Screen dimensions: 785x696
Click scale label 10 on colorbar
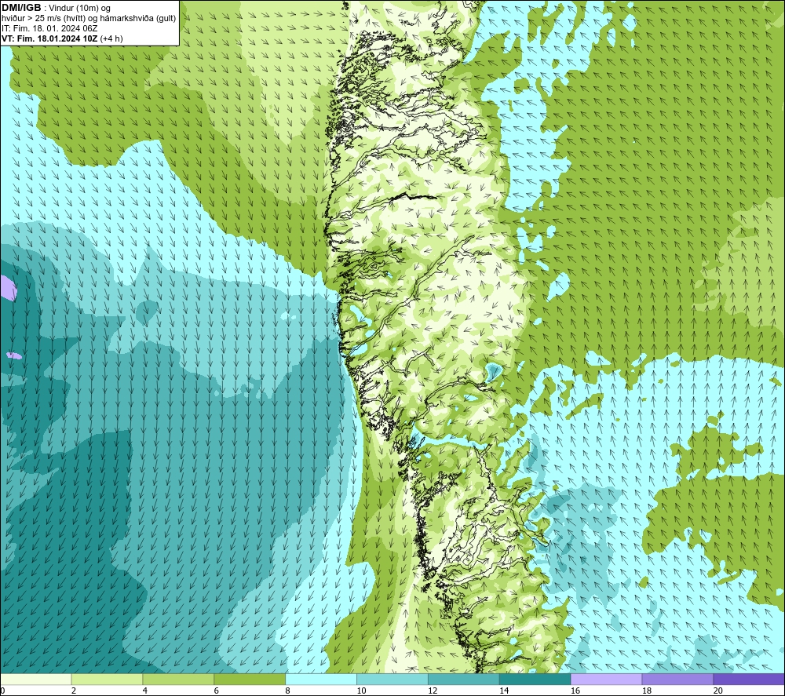(x=361, y=691)
